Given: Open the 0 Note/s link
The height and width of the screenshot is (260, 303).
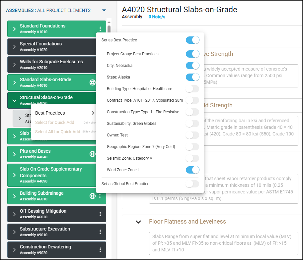Looking at the screenshot, I should [157, 17].
